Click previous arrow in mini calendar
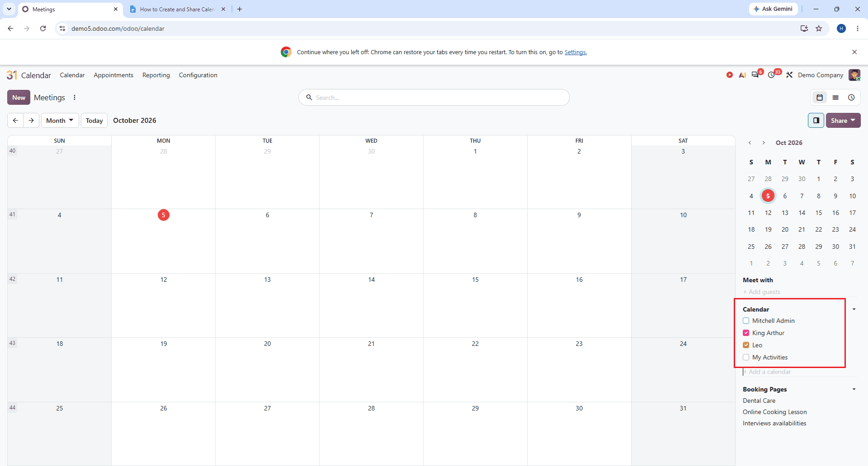Screen dimensions: 868x466 (750, 143)
